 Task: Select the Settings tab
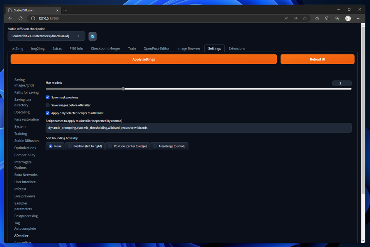tap(215, 48)
